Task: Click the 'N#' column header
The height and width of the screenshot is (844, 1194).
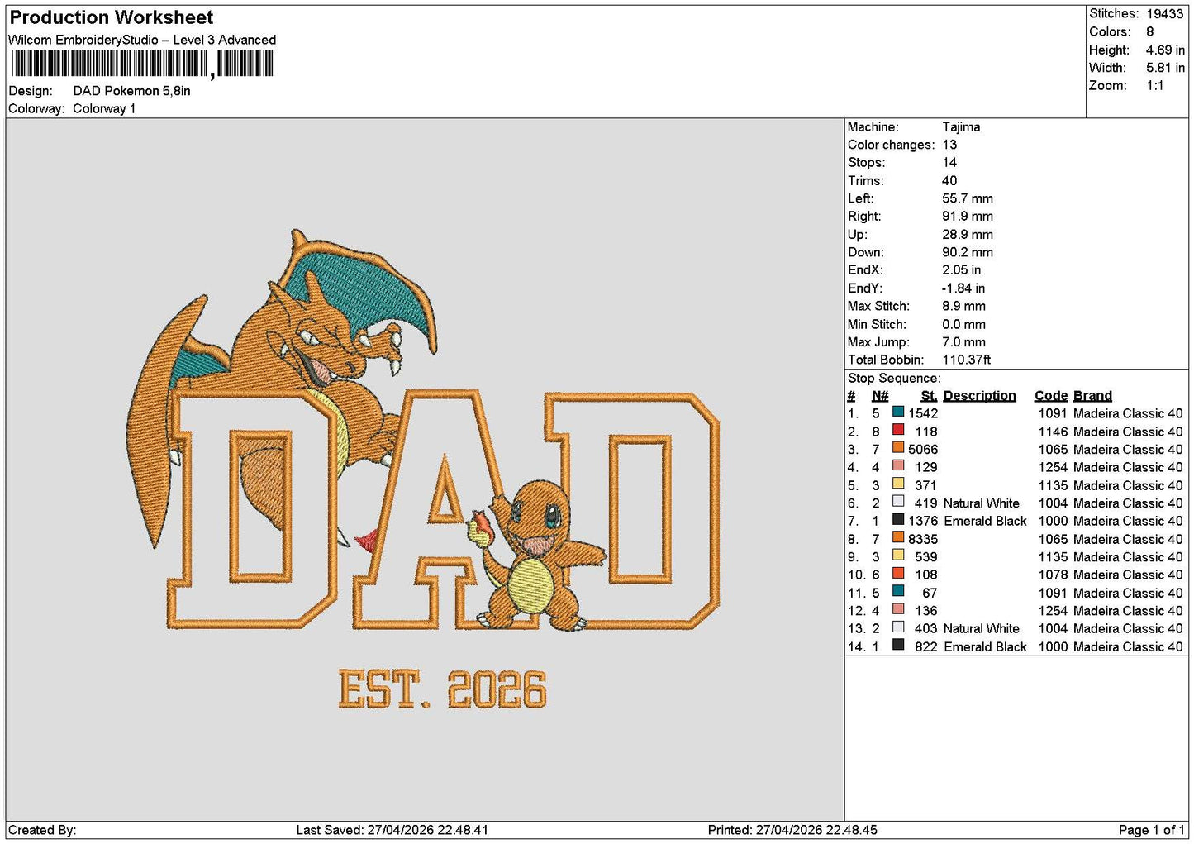Action: pos(880,396)
